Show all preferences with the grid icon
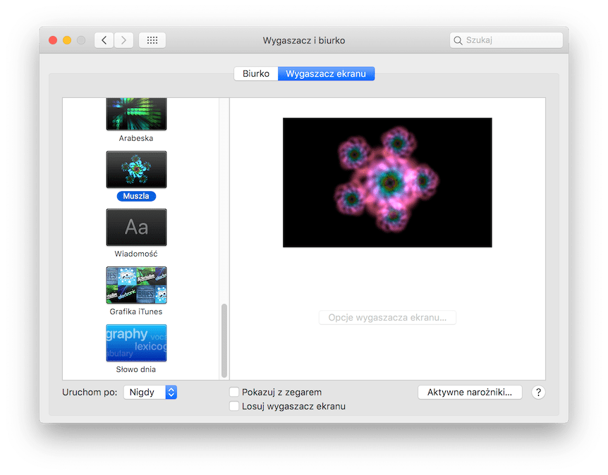This screenshot has width=608, height=475. click(152, 40)
